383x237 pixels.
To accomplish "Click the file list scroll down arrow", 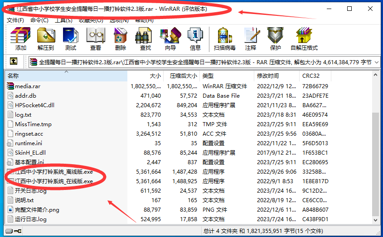I will 375,220.
